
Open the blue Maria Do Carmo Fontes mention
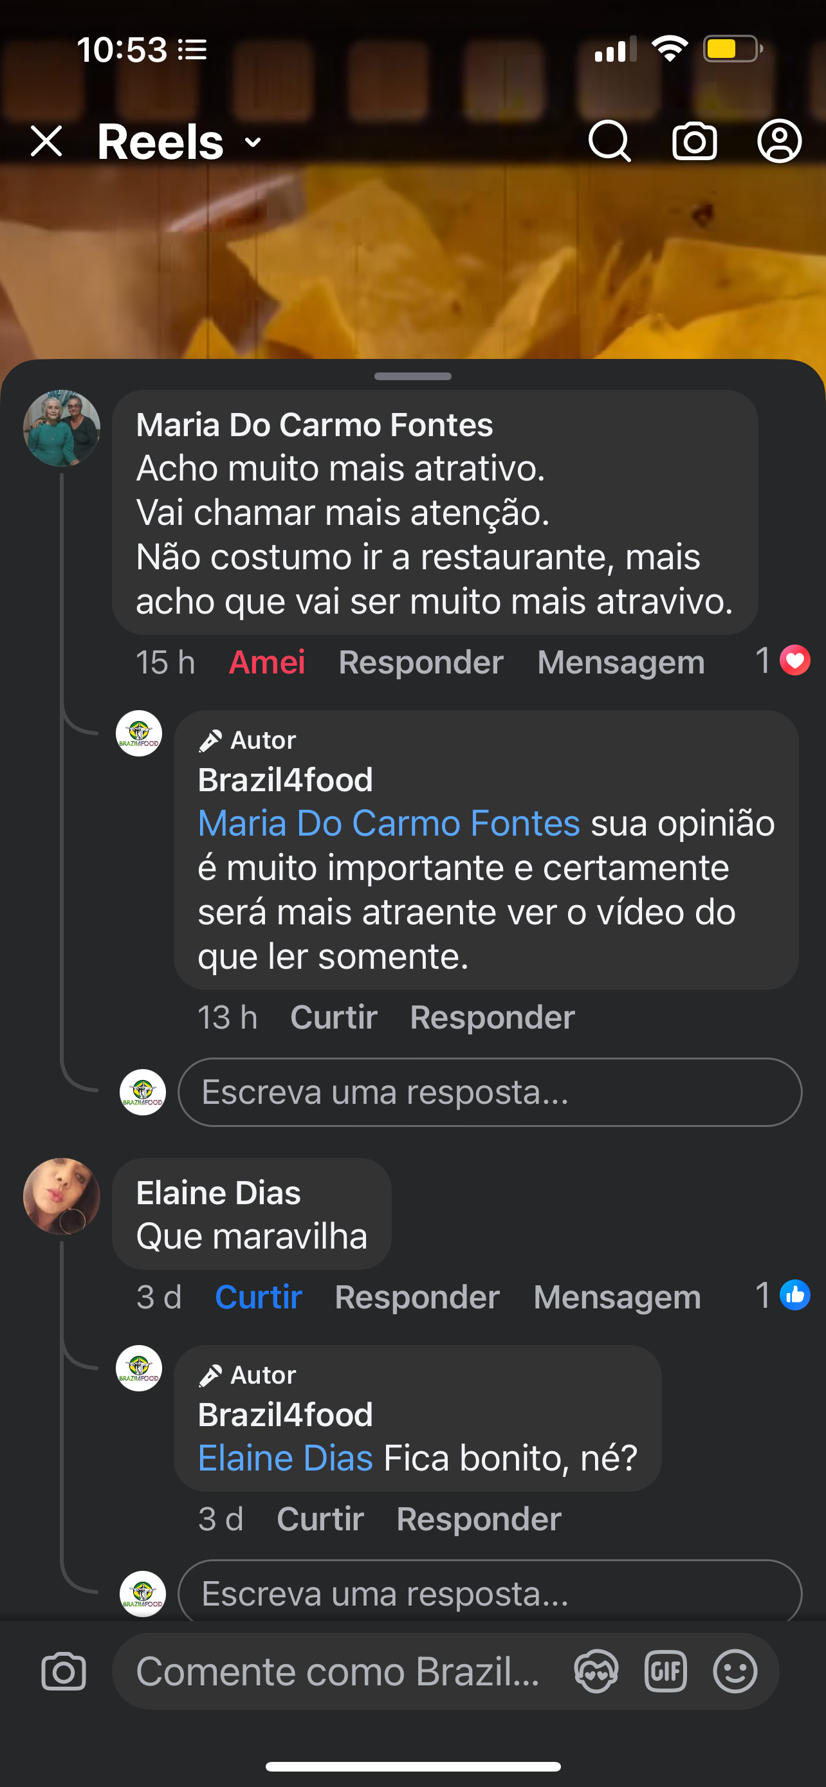click(389, 823)
